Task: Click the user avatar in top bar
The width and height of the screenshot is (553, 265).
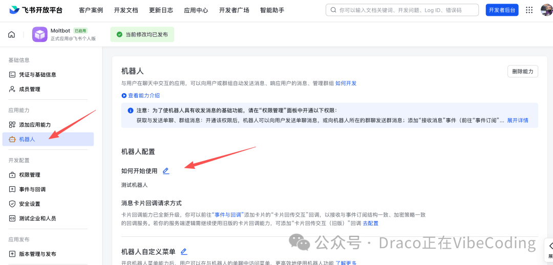Action: point(546,10)
